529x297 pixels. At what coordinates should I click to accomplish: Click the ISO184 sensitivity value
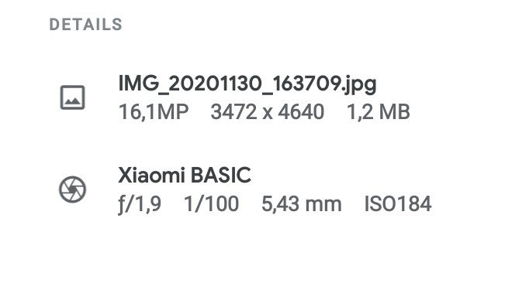coord(398,204)
